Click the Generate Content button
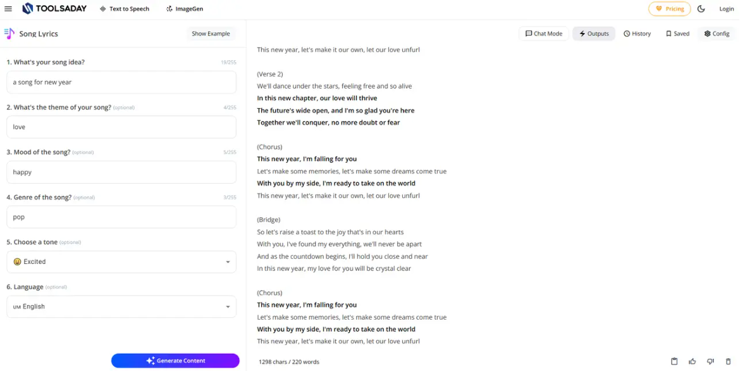This screenshot has height=371, width=745. coord(175,361)
